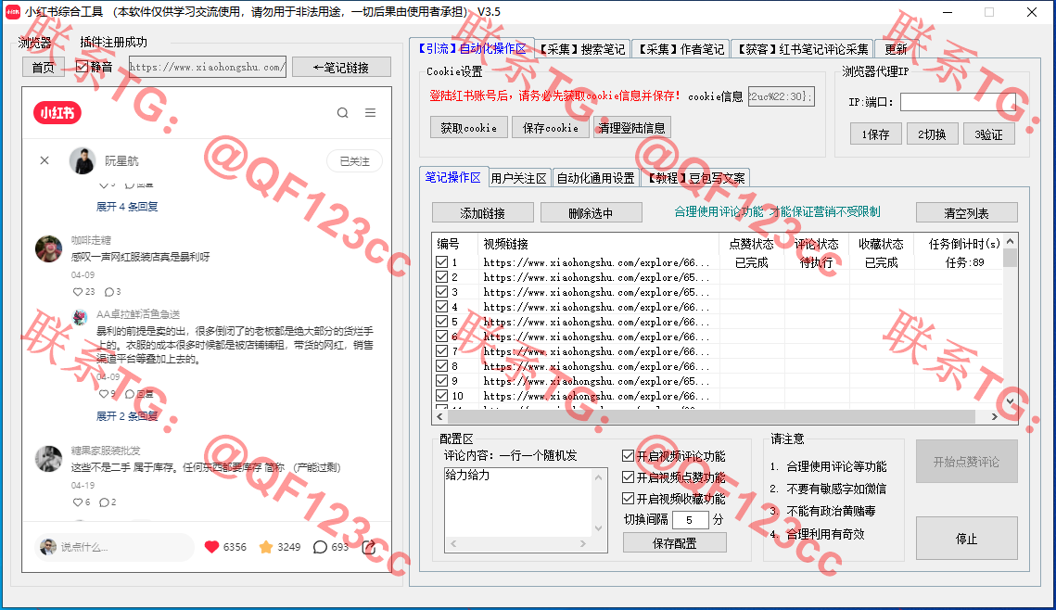This screenshot has height=610, width=1056.
Task: Switch to 【采集】作者笔记 tab
Action: point(681,49)
